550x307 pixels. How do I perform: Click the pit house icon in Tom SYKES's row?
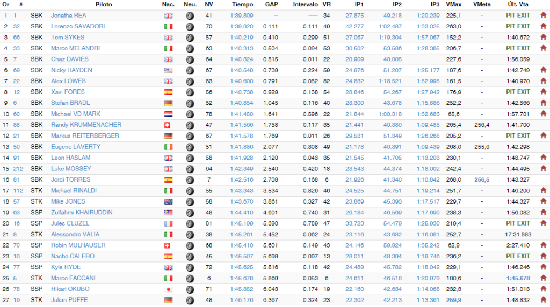[544, 37]
